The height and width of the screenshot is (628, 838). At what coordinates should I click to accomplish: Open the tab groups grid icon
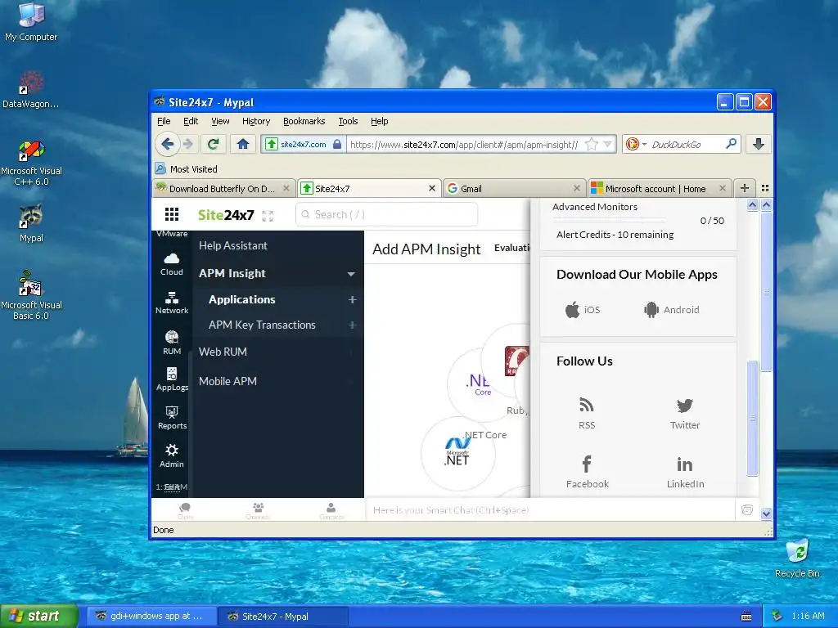coord(765,188)
